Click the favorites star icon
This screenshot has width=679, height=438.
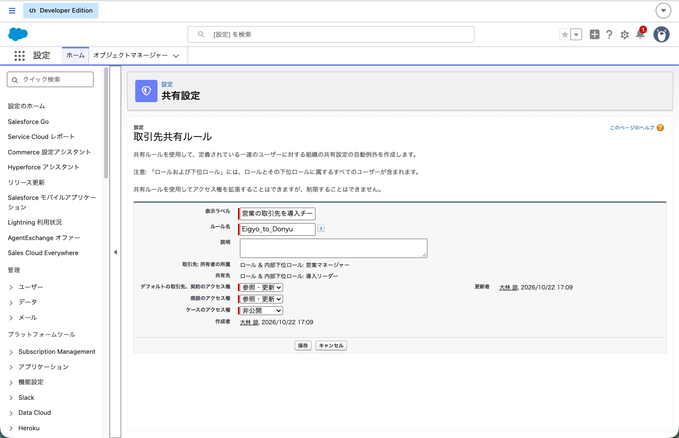[565, 34]
